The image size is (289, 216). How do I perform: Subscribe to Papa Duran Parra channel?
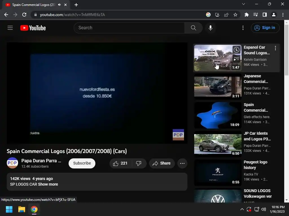point(82,163)
